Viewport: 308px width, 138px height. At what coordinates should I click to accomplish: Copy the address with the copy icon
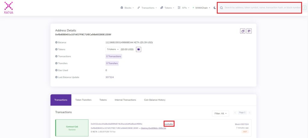[243, 31]
